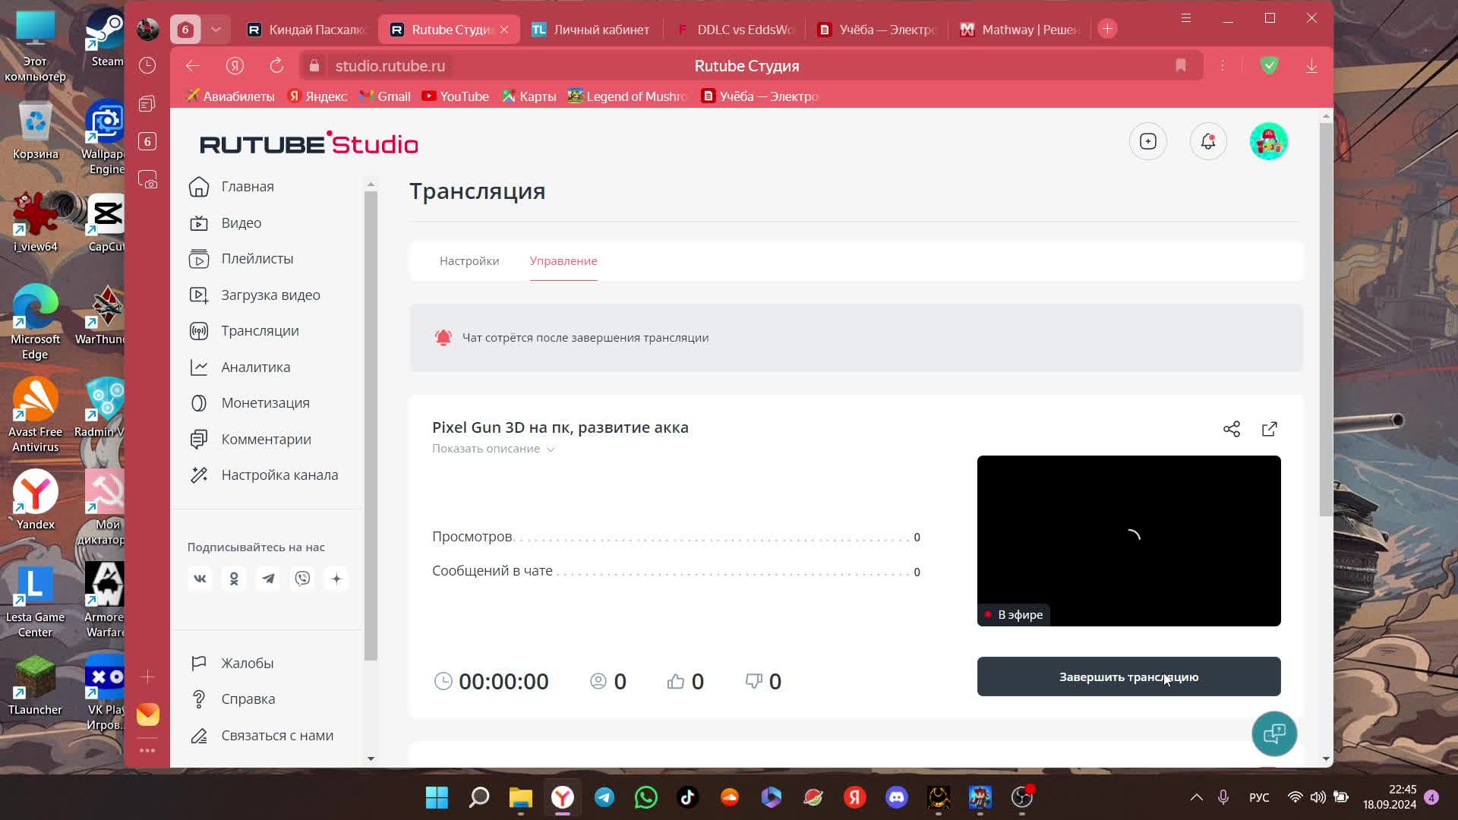The image size is (1458, 820).
Task: Open the Telegram social link icon
Action: click(x=268, y=579)
